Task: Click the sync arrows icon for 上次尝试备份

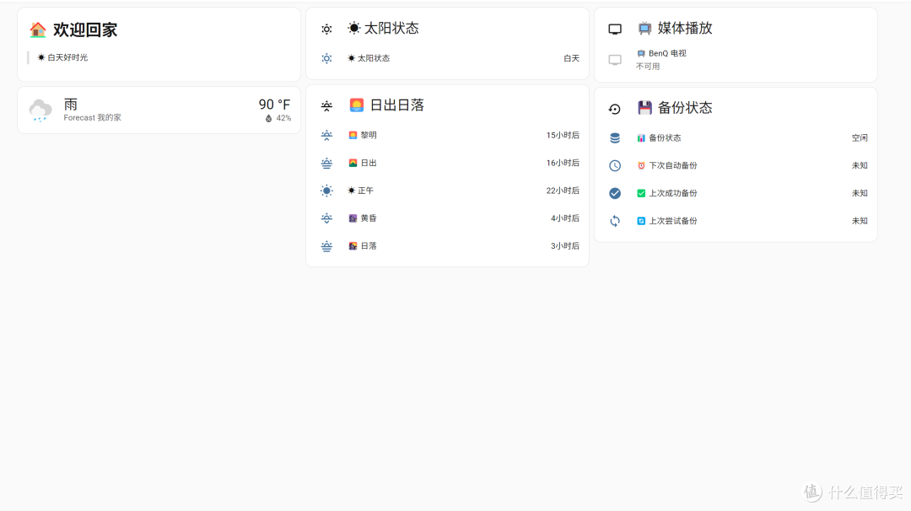Action: coord(615,221)
